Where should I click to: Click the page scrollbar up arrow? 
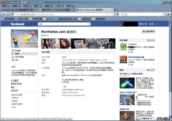170,22
